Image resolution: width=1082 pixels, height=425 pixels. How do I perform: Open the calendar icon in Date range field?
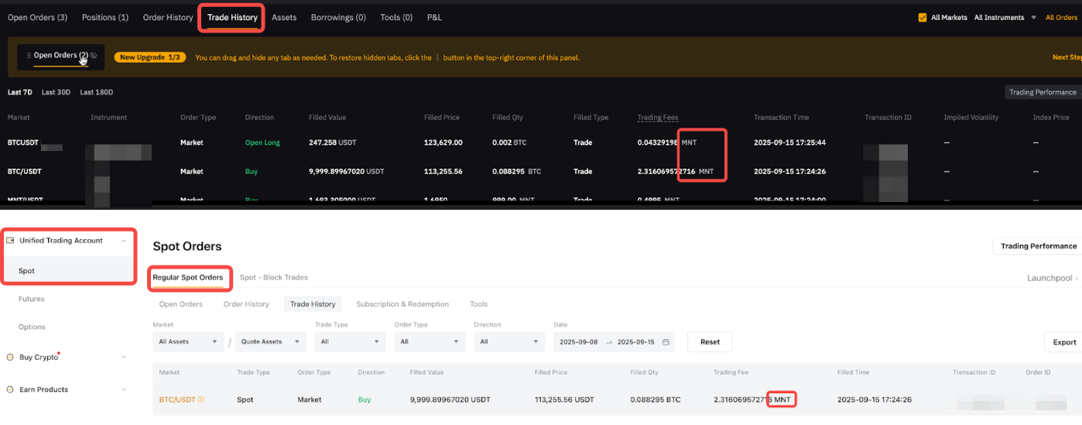click(666, 341)
